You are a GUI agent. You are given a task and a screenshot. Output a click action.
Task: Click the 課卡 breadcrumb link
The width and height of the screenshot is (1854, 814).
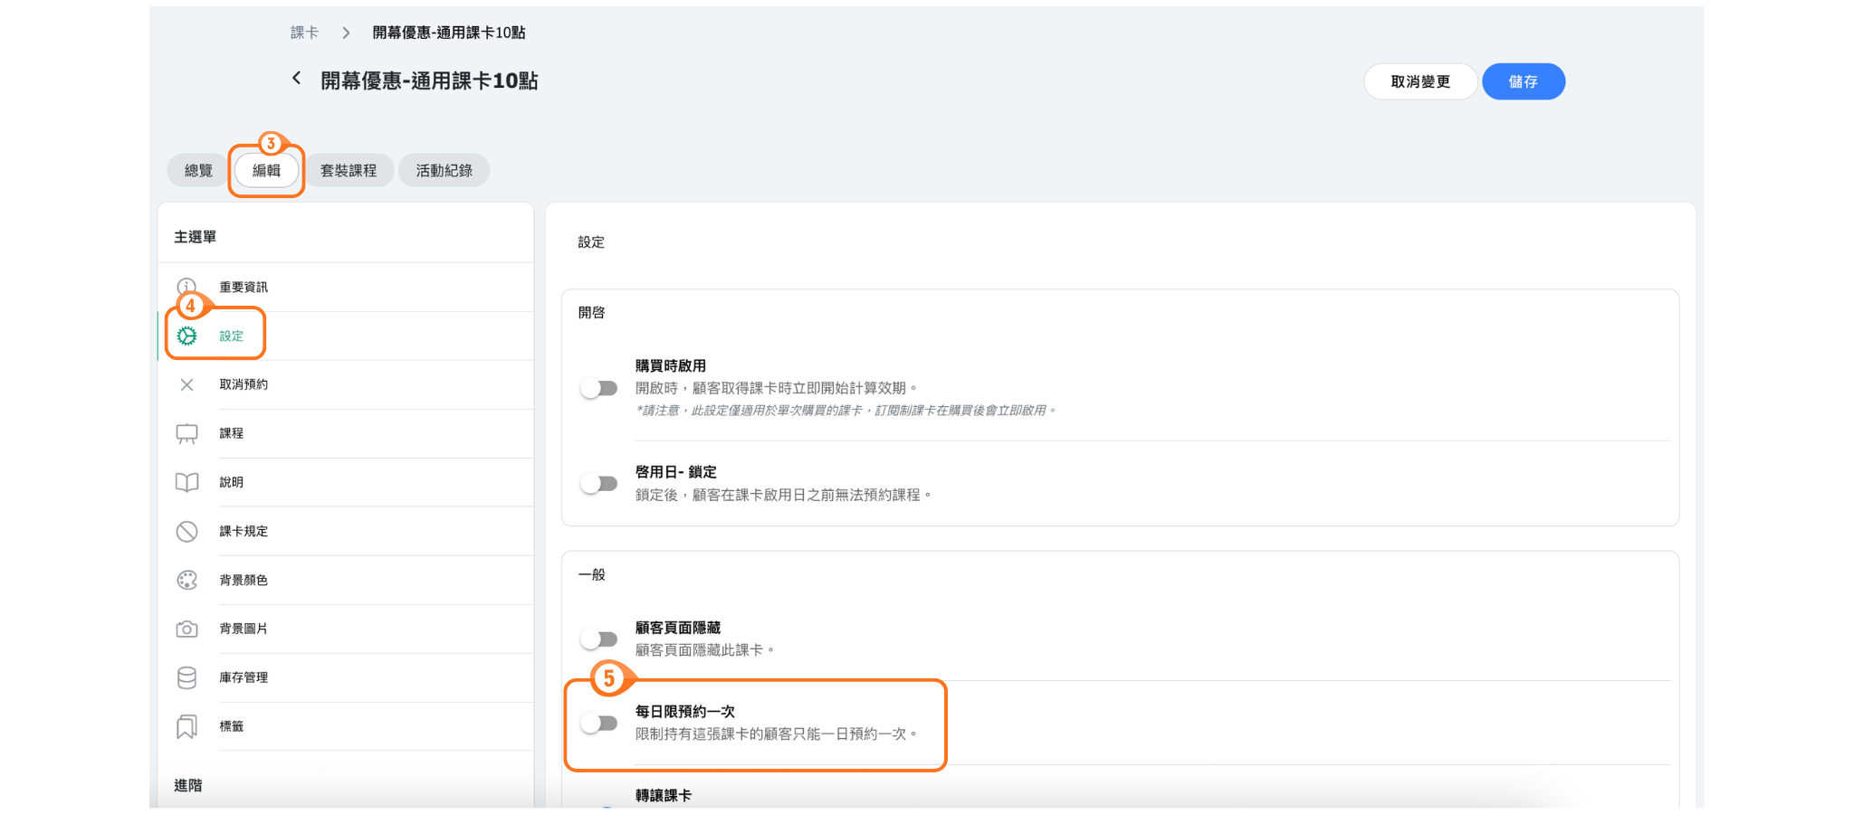304,33
